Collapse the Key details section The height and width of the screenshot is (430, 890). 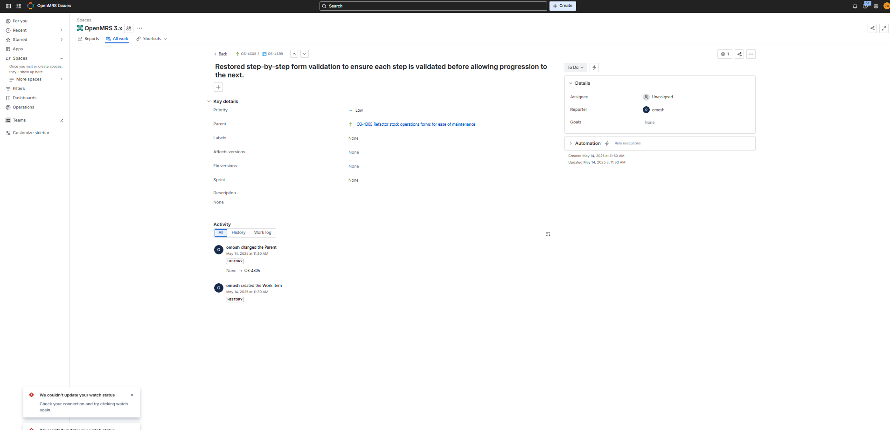tap(209, 102)
